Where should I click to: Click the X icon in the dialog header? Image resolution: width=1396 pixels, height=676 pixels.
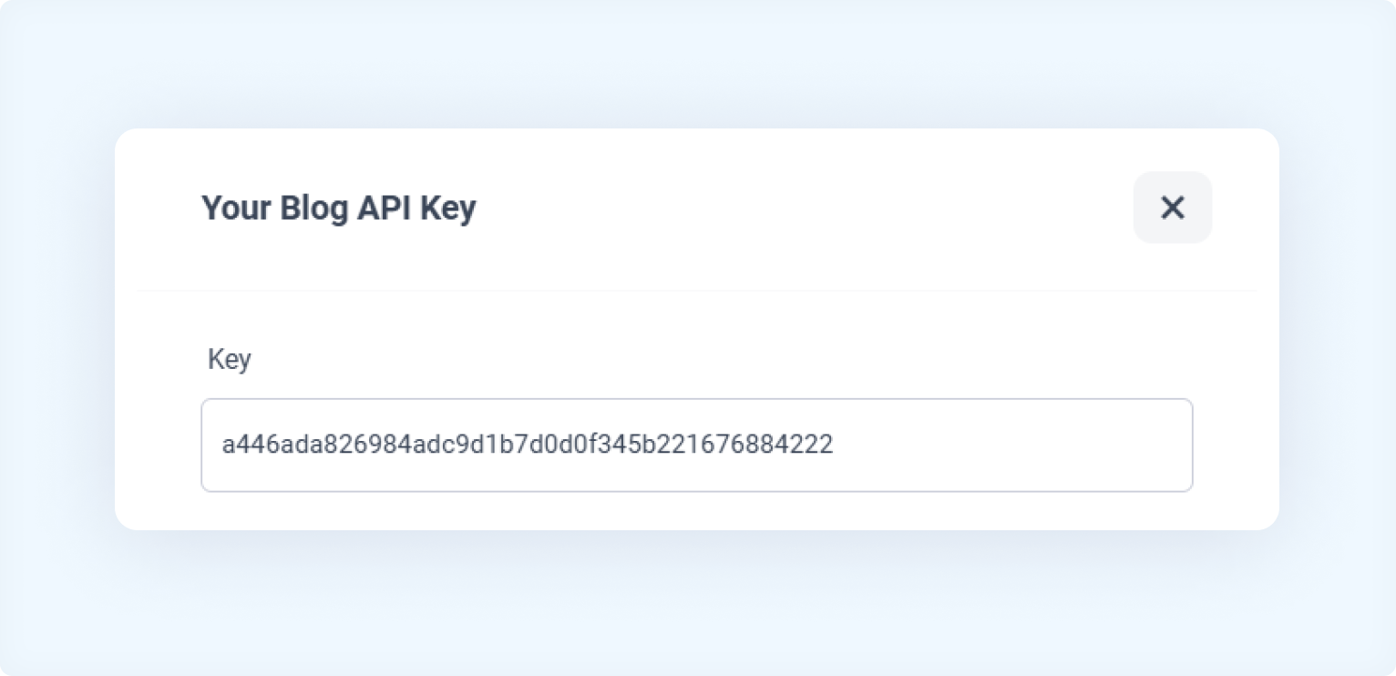coord(1172,208)
